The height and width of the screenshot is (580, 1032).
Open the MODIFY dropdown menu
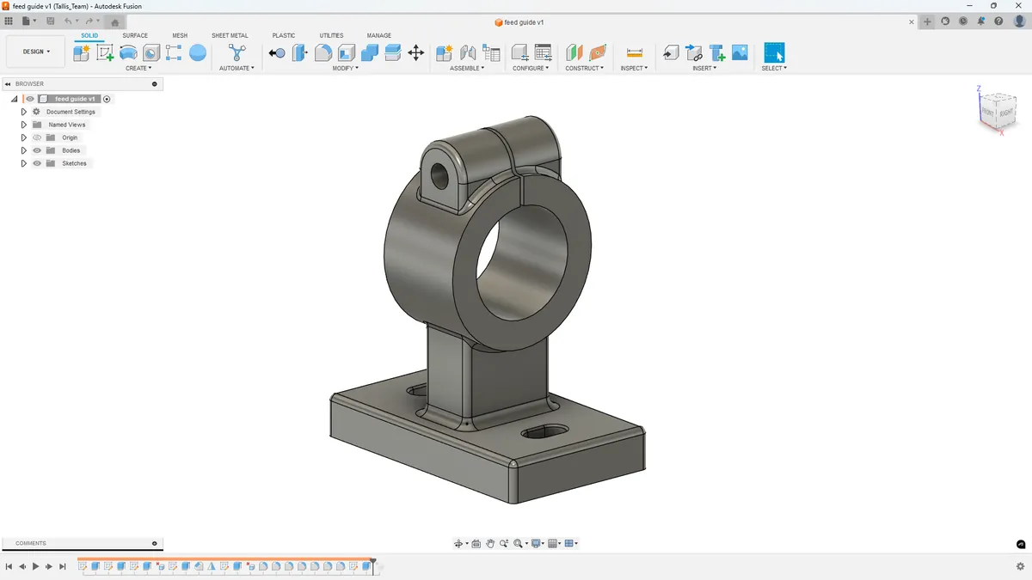342,68
